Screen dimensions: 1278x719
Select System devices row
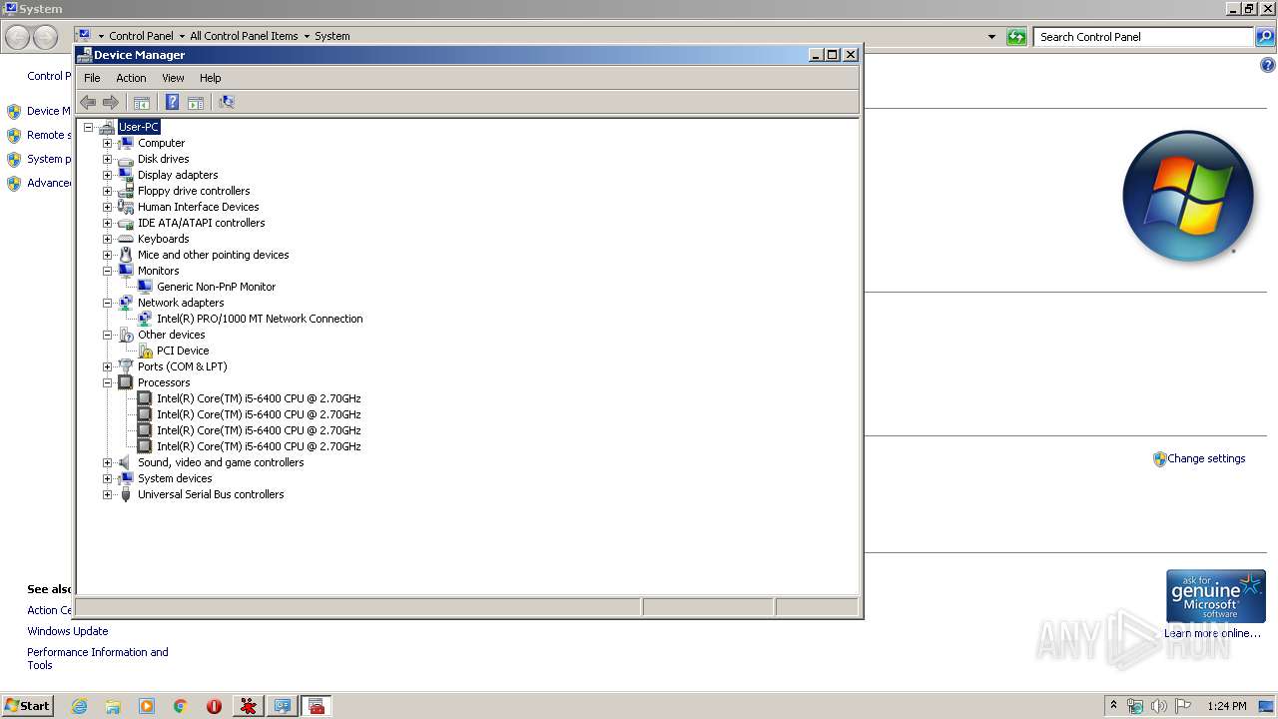point(175,478)
